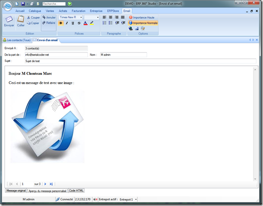Select Importance Normale option
This screenshot has width=263, height=206.
click(143, 23)
